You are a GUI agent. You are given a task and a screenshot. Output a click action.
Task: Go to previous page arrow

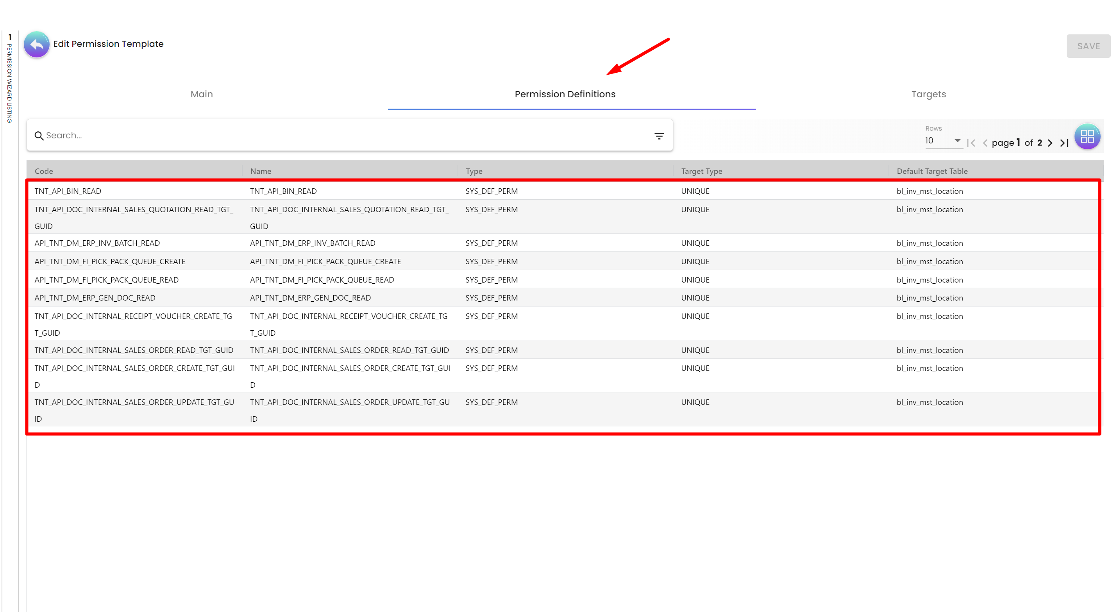click(985, 143)
